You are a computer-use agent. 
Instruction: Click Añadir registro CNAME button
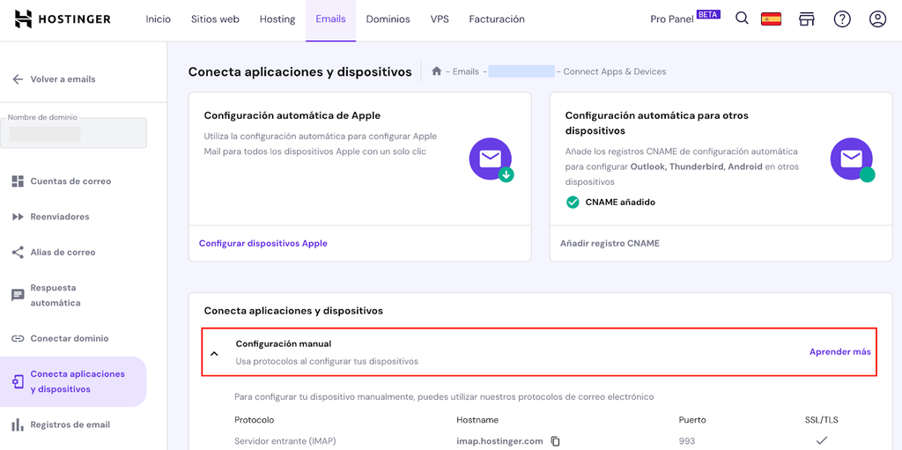(610, 243)
